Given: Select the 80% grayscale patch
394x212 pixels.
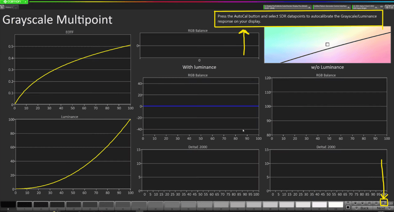Looking at the screenshot, I should (270, 205).
